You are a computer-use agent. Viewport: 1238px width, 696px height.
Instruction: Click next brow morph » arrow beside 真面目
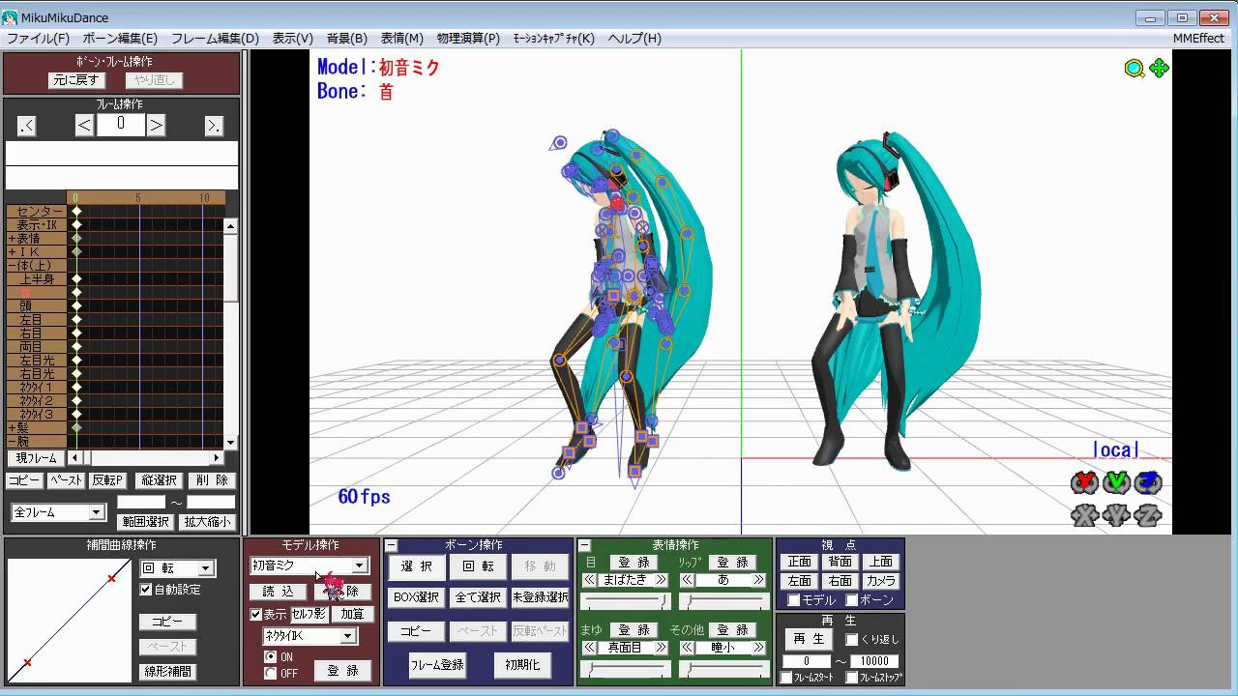pos(661,648)
